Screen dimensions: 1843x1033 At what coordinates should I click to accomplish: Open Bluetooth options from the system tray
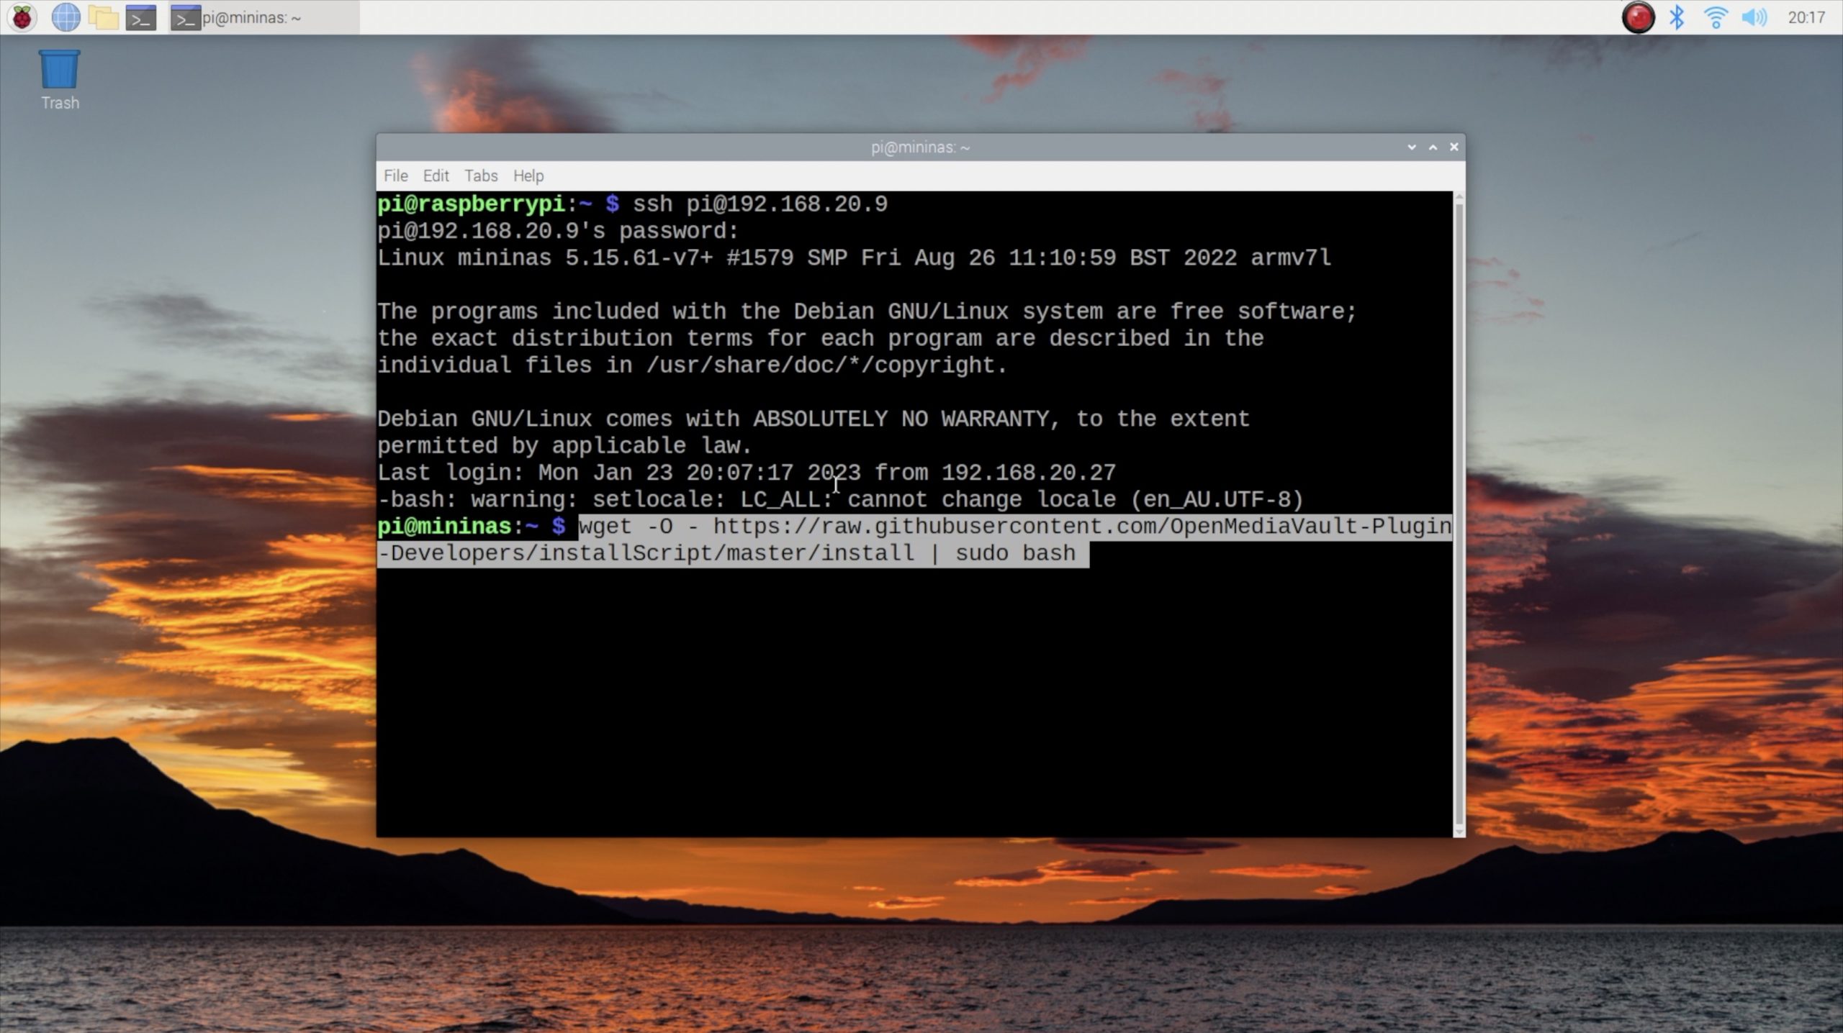(1677, 17)
